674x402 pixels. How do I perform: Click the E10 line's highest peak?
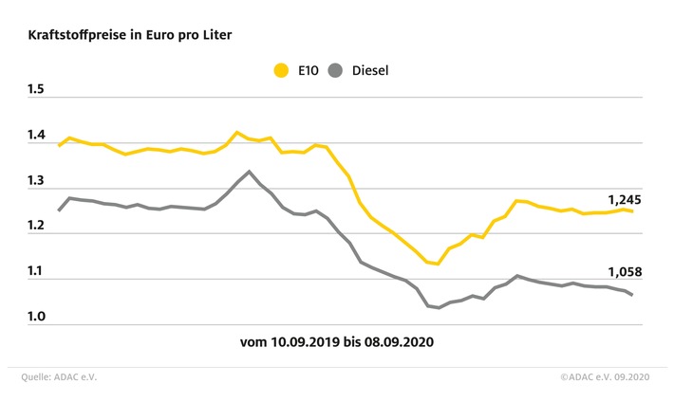click(x=236, y=133)
